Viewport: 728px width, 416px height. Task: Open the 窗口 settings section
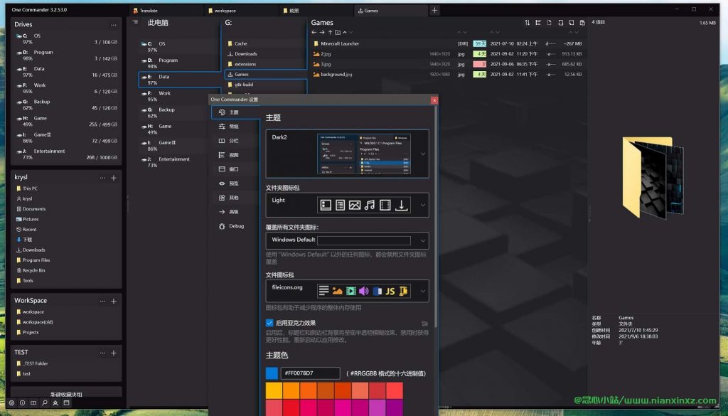(235, 169)
